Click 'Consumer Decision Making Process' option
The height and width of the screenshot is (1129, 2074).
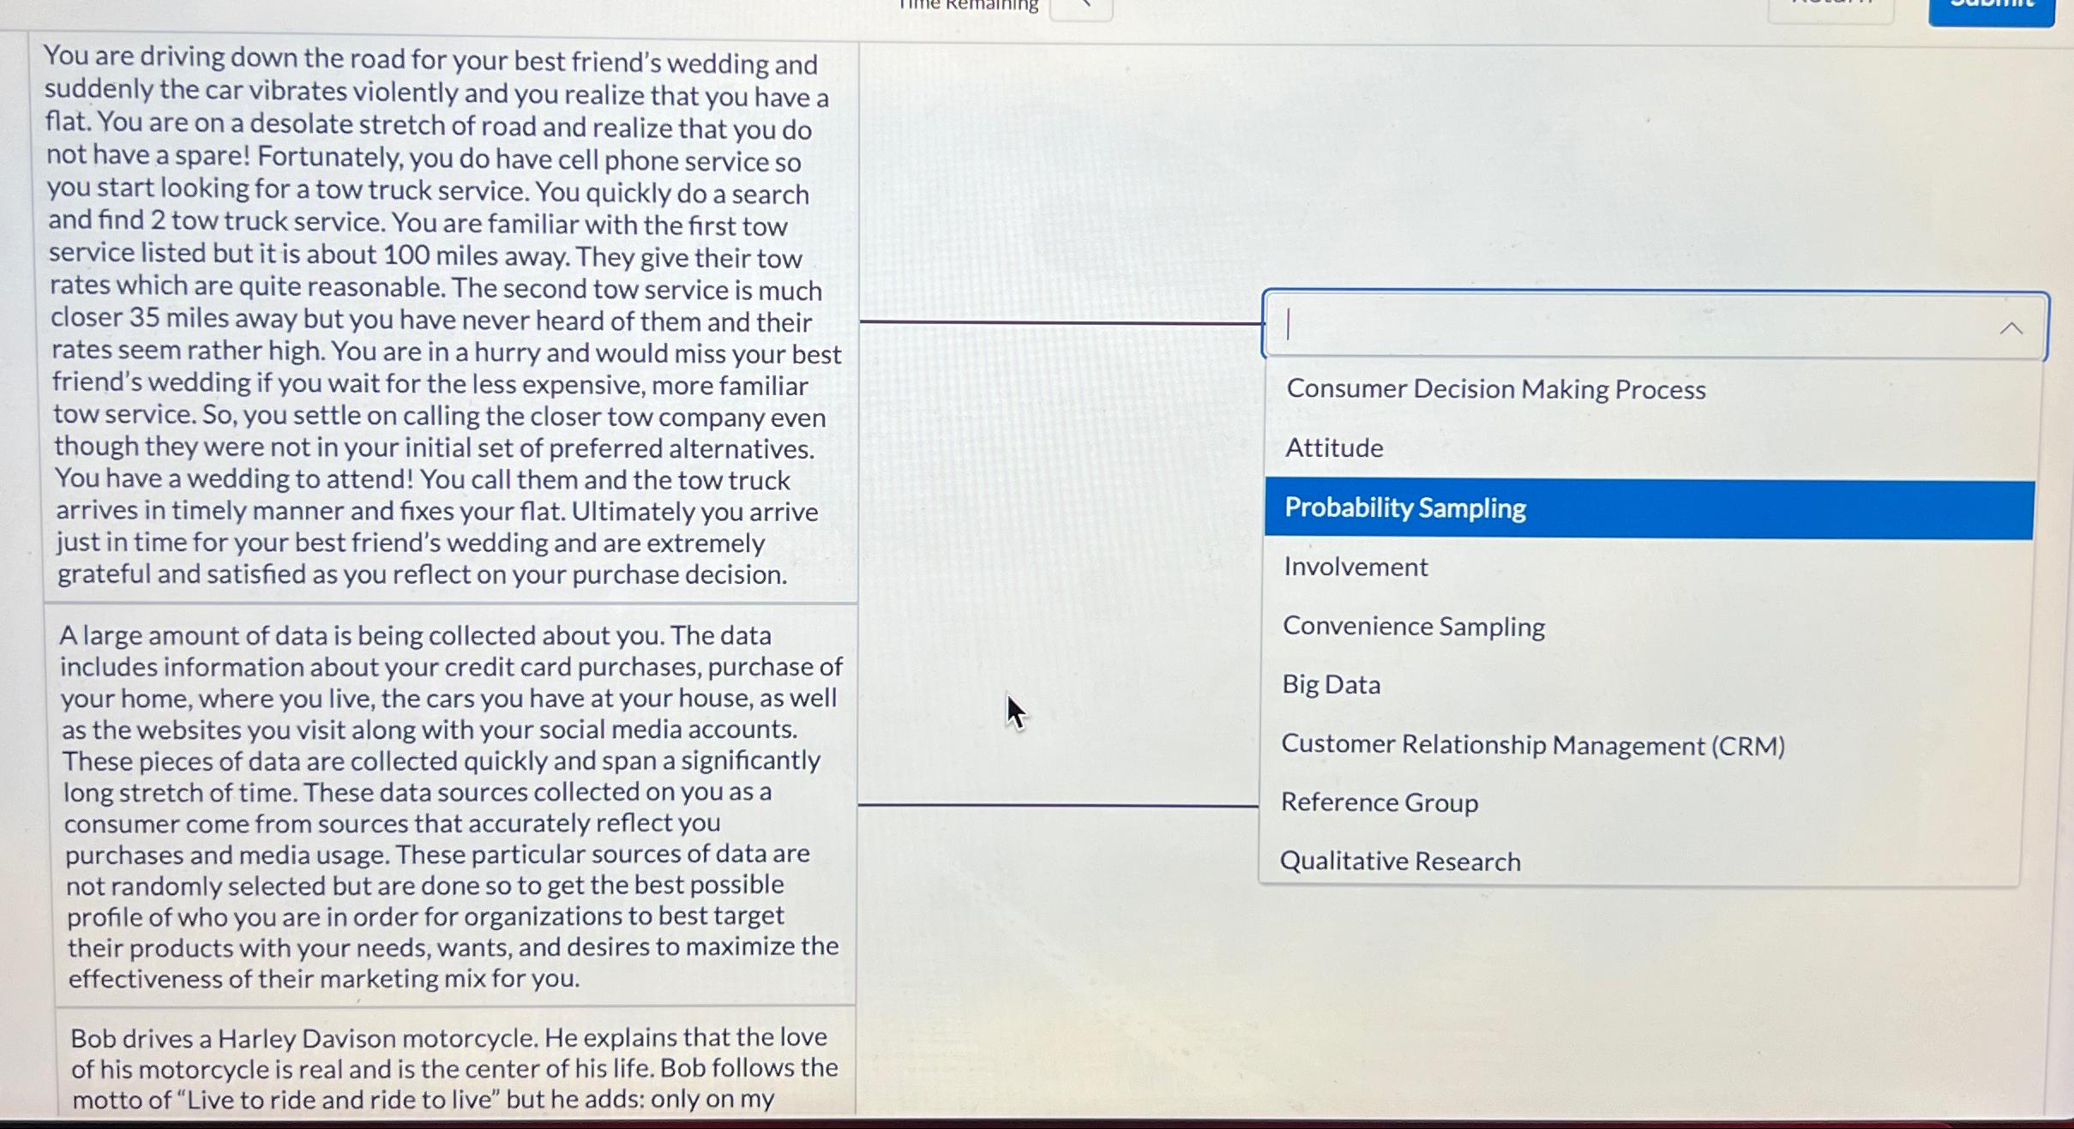1499,389
